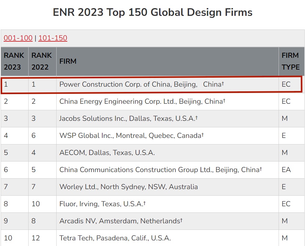Click firm type EC in Power Construction row

[286, 84]
